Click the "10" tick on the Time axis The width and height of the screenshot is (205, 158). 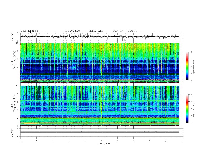click(x=182, y=141)
